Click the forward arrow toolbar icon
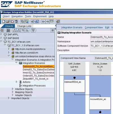Viewport: 113px width, 114px height. click(48, 22)
